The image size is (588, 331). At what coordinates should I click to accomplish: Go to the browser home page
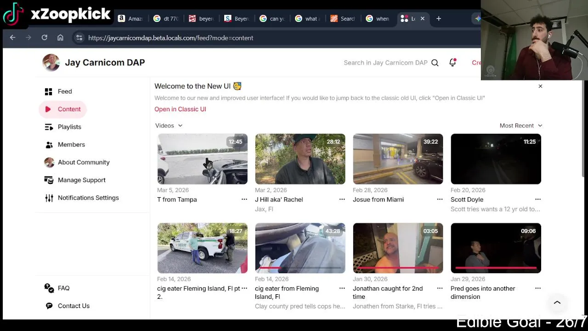(60, 38)
